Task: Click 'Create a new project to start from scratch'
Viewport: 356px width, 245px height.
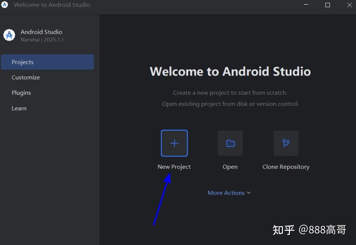Action: coord(230,93)
